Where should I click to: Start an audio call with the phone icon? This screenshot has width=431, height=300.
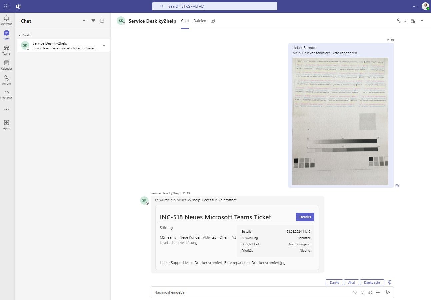399,21
